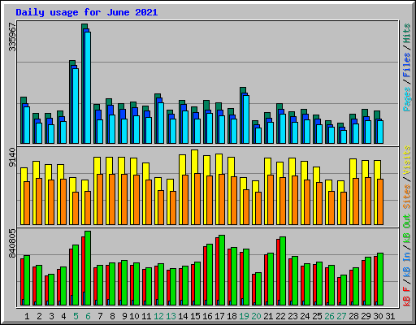Click the yellow Visits bar for day 15
The image size is (416, 325).
pos(193,187)
